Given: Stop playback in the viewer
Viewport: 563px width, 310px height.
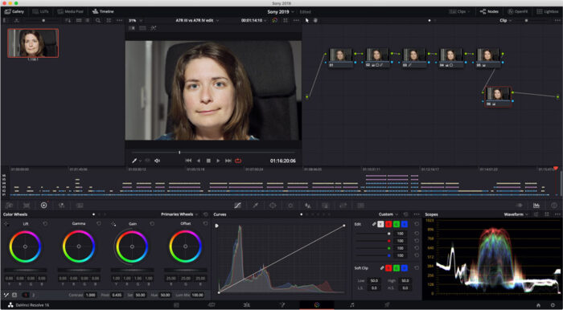Looking at the screenshot, I should pos(208,161).
